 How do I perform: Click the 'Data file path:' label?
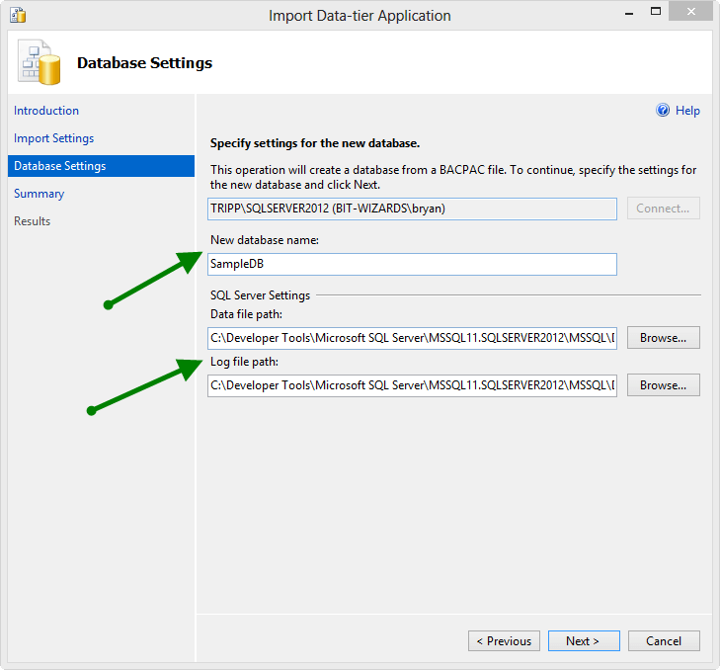click(246, 314)
